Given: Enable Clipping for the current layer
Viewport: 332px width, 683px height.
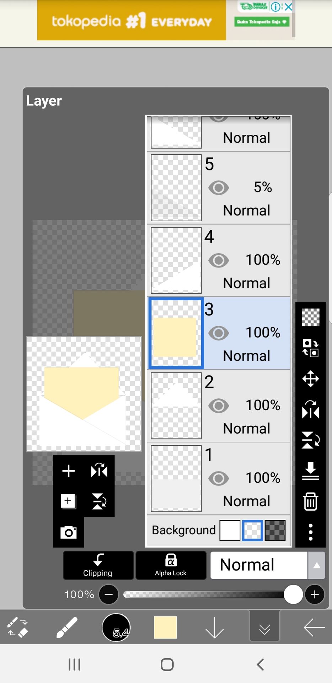Looking at the screenshot, I should tap(98, 565).
